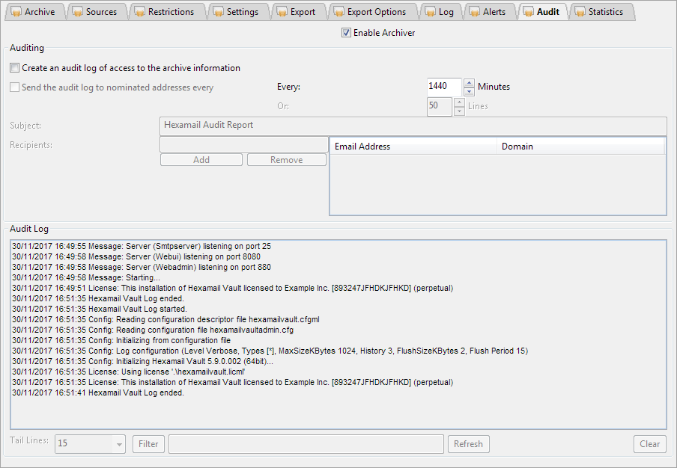The height and width of the screenshot is (468, 677).
Task: Increase the Minutes value with up arrow
Action: 469,83
